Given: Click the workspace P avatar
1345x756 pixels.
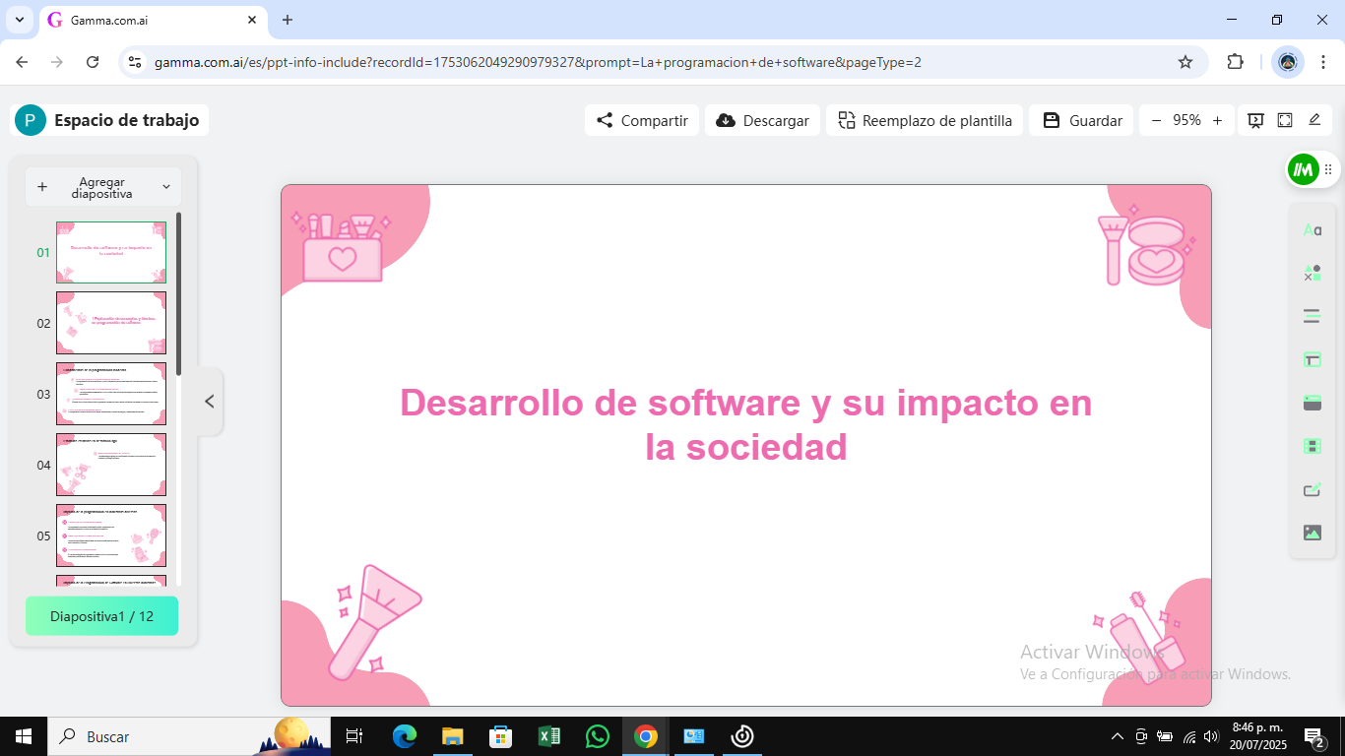Looking at the screenshot, I should coord(31,120).
